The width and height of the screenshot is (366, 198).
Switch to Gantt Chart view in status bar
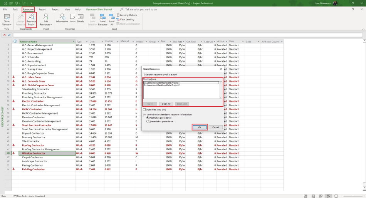306,196
